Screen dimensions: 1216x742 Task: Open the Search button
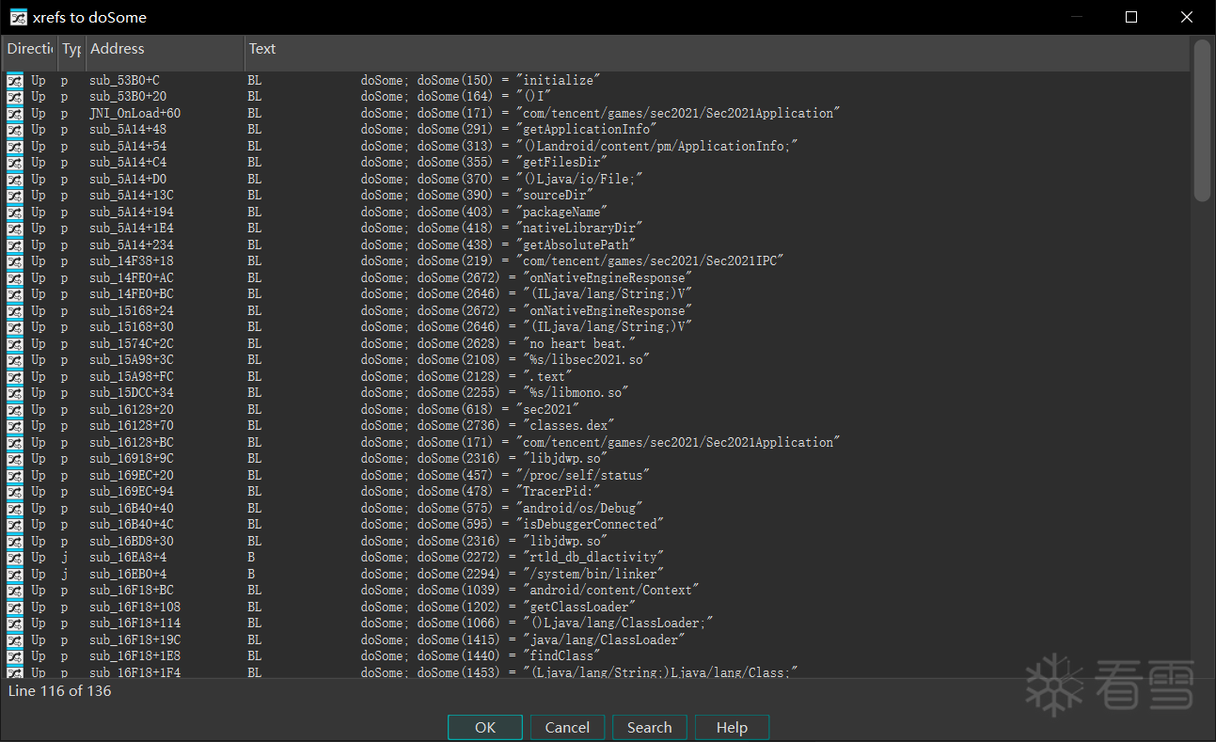point(650,727)
